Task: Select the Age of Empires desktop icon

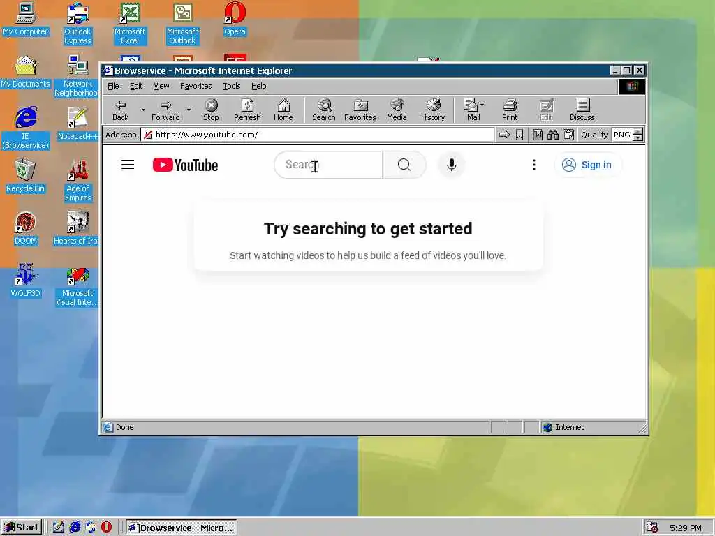Action: click(x=78, y=181)
